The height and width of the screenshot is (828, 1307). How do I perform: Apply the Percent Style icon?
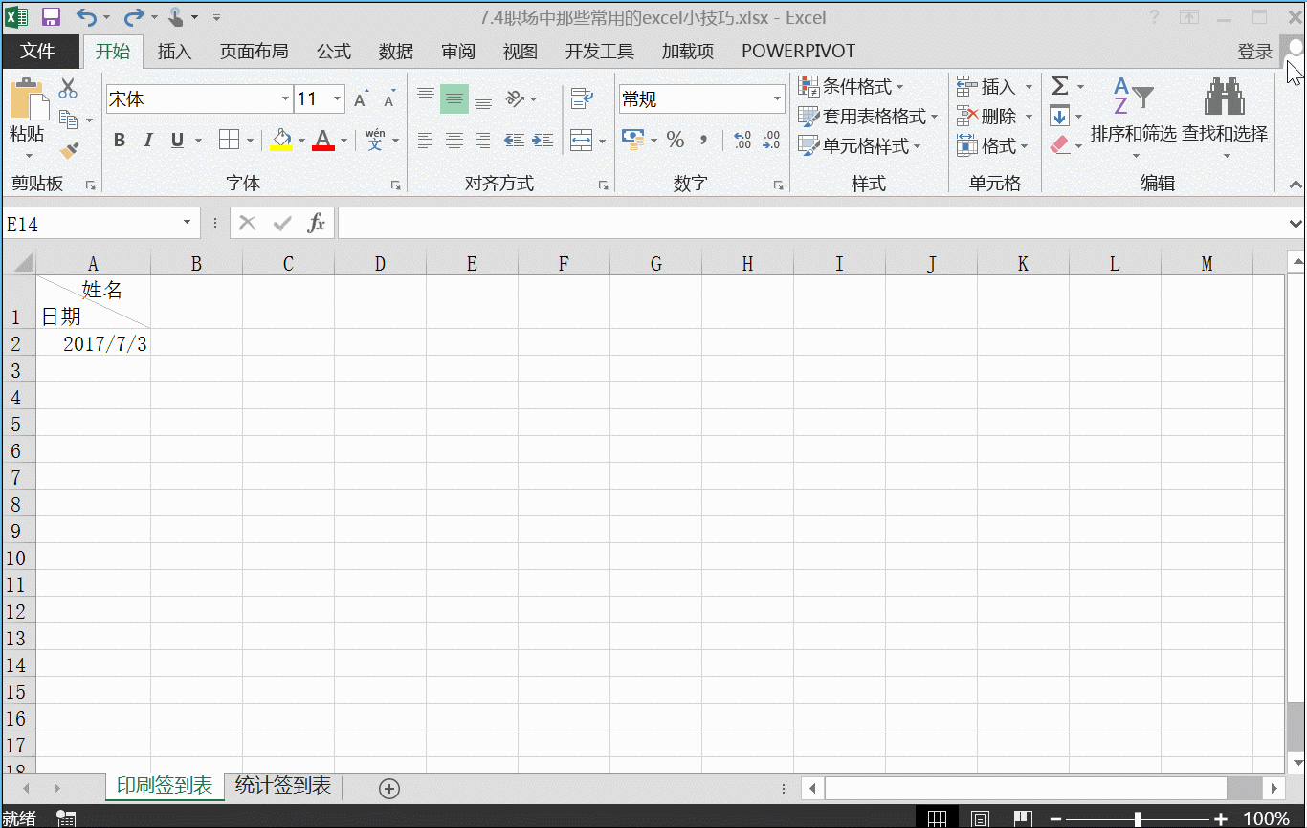coord(675,140)
